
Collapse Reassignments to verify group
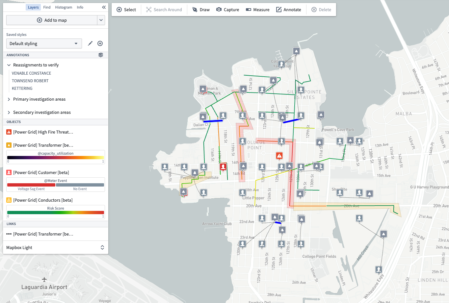9,65
